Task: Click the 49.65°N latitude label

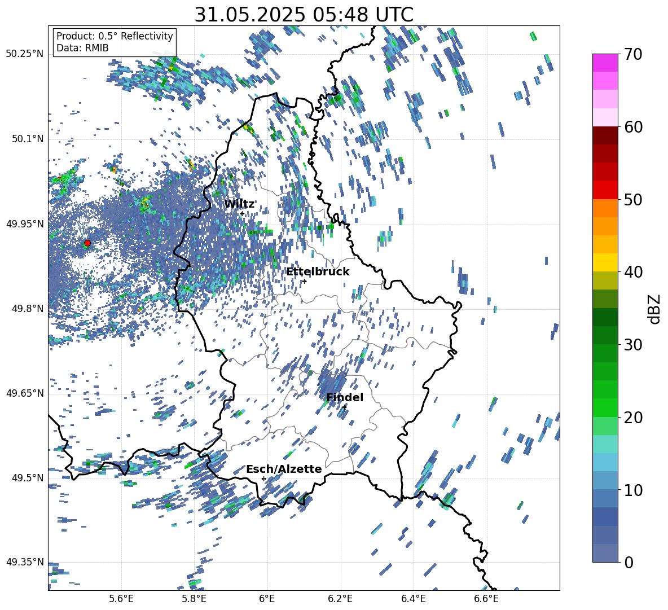Action: tap(25, 393)
